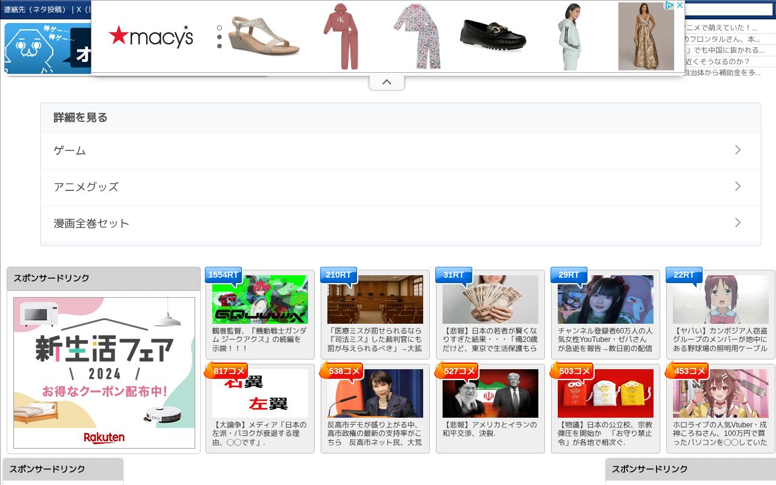Click the 1554RT badge on the Gundam article

pyautogui.click(x=223, y=275)
